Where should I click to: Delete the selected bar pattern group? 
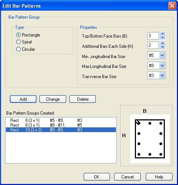coord(83,99)
